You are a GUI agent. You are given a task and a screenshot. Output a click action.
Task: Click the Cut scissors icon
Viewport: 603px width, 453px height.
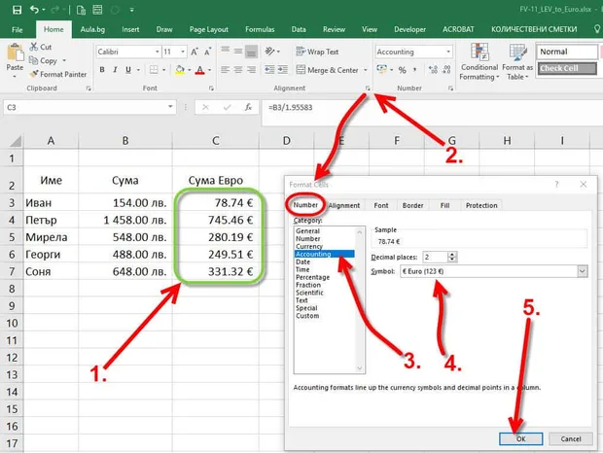click(34, 47)
